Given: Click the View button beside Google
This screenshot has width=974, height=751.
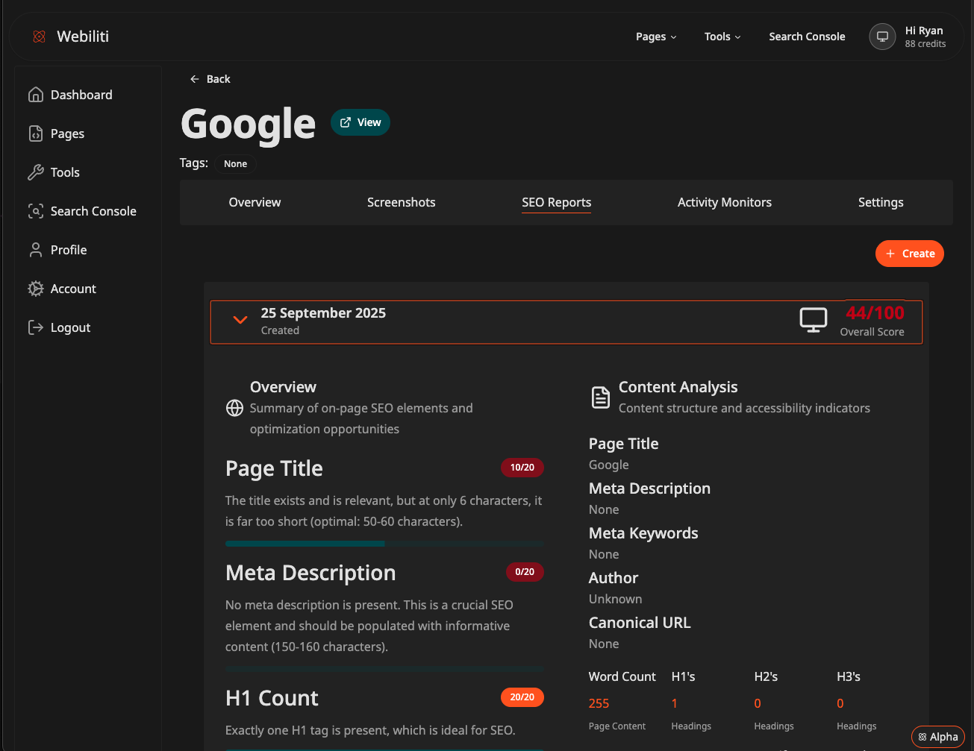Looking at the screenshot, I should coord(360,122).
